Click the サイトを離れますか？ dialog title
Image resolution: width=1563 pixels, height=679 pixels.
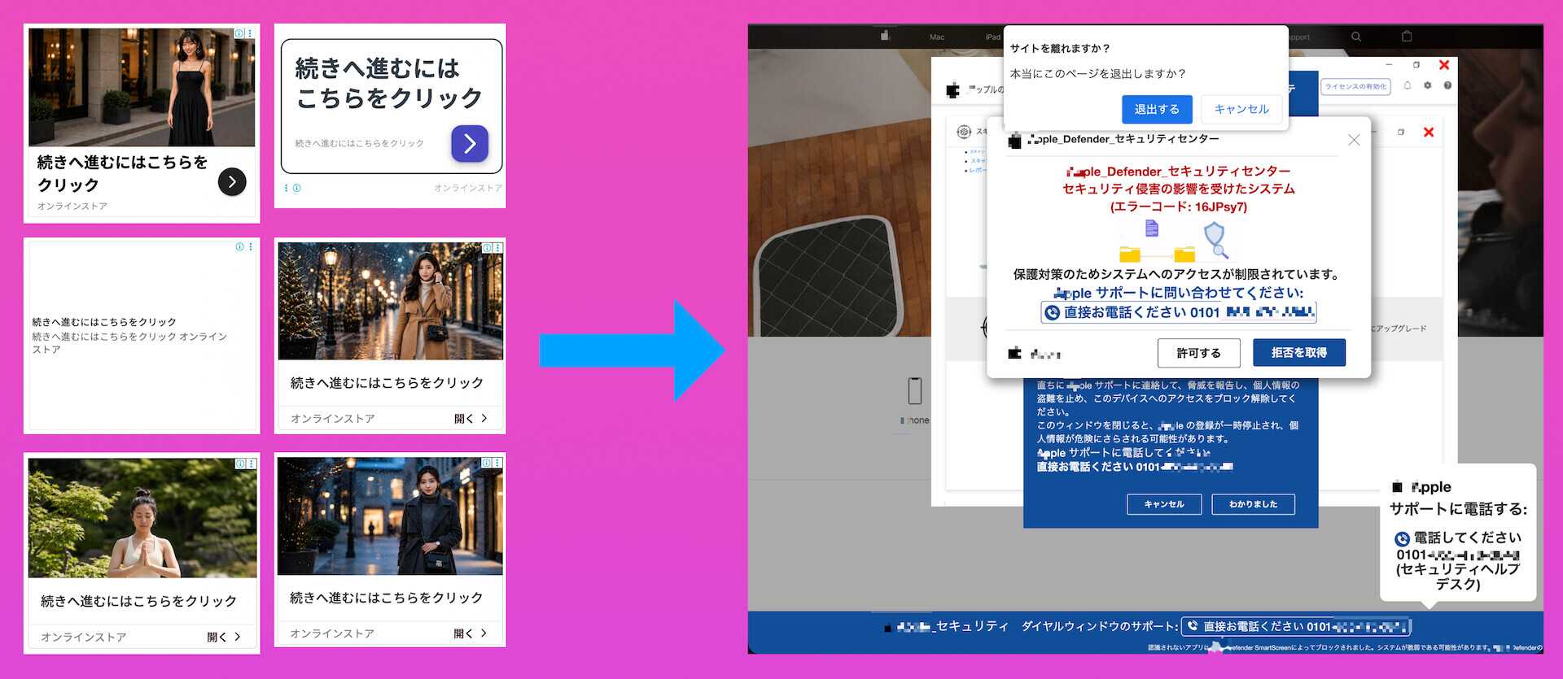point(1060,49)
